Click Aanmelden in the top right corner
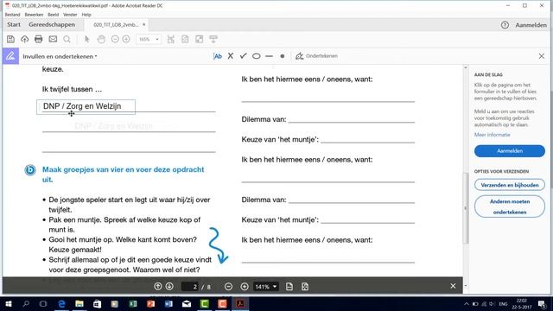553x311 pixels. click(531, 25)
